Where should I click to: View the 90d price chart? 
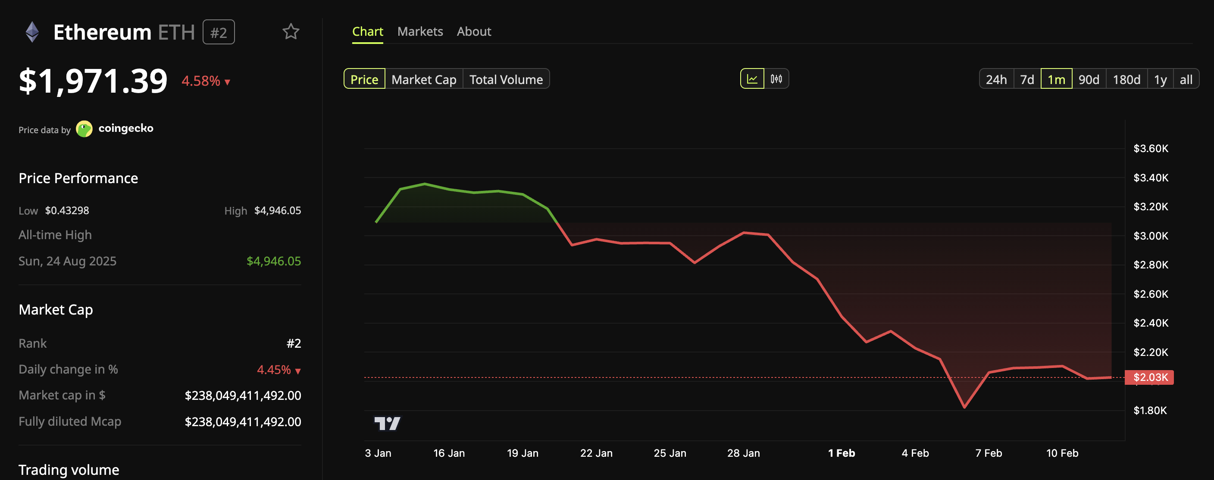1089,79
